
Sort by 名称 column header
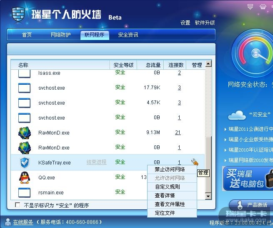pyautogui.click(x=60, y=65)
